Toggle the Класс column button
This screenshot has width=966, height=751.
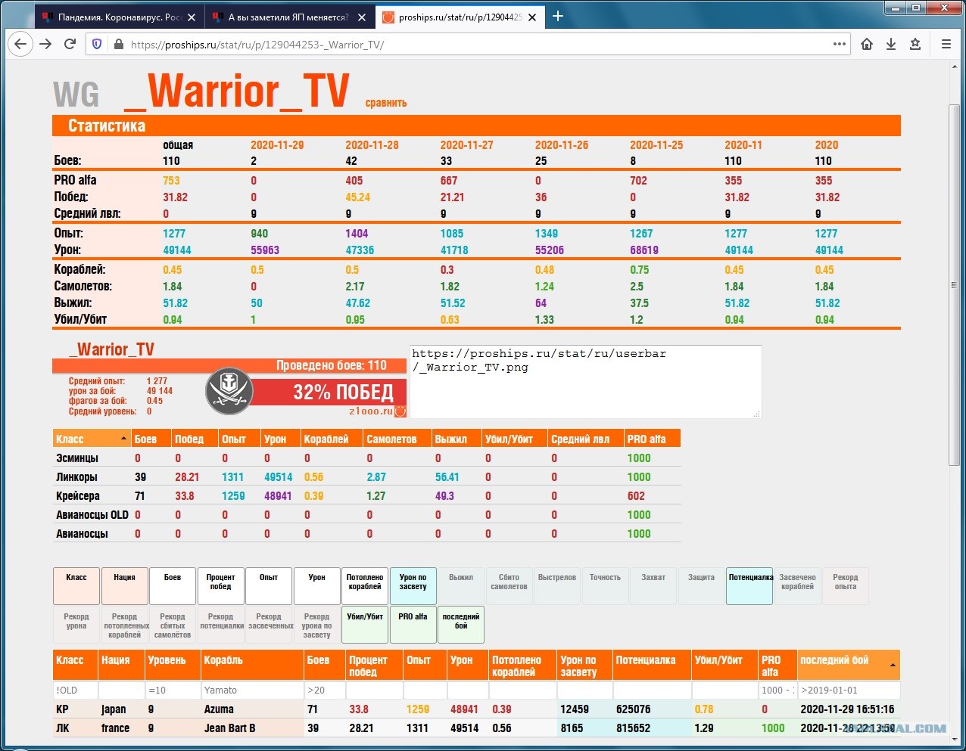tap(76, 586)
